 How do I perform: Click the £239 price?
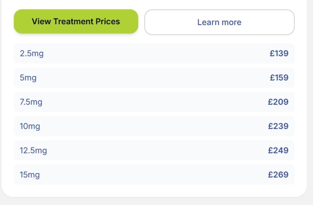pyautogui.click(x=278, y=126)
